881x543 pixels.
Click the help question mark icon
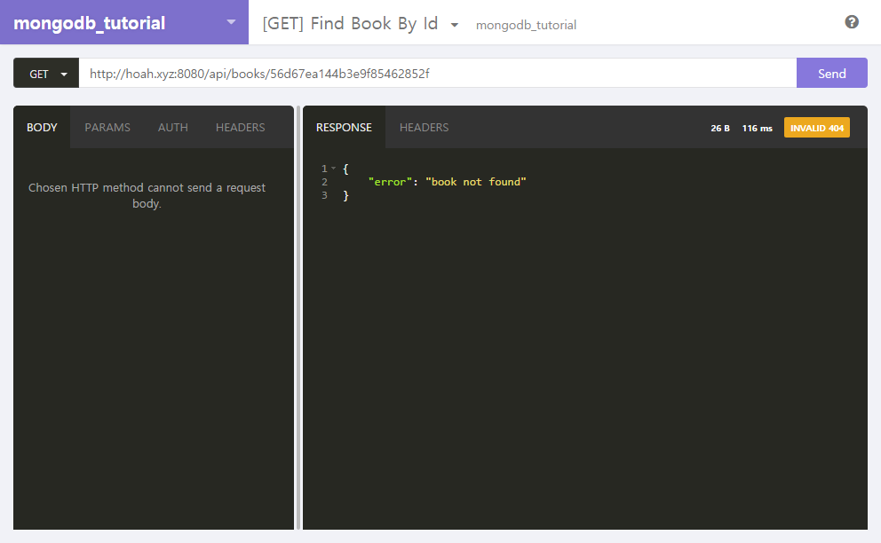[x=852, y=22]
